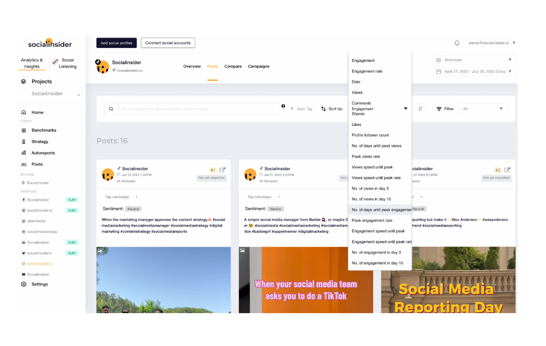This screenshot has width=546, height=346.
Task: Click Add social profiles button
Action: tap(117, 43)
